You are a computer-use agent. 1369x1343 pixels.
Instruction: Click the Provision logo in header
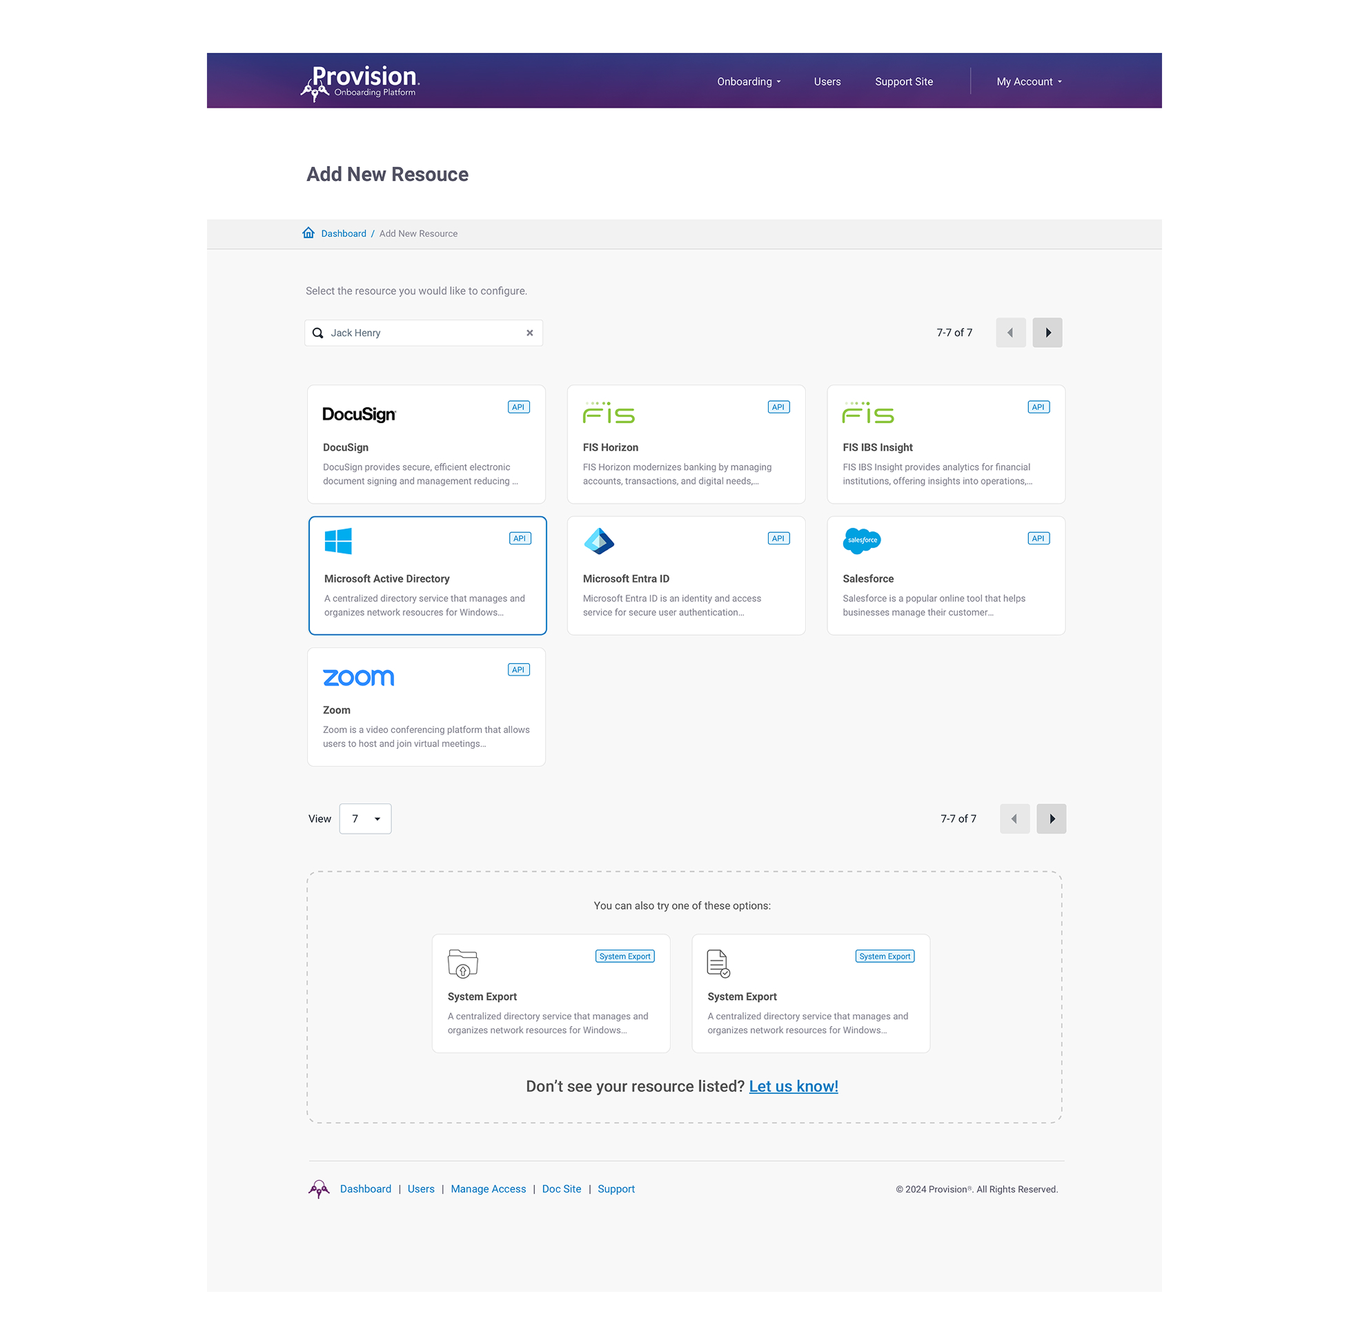click(360, 83)
